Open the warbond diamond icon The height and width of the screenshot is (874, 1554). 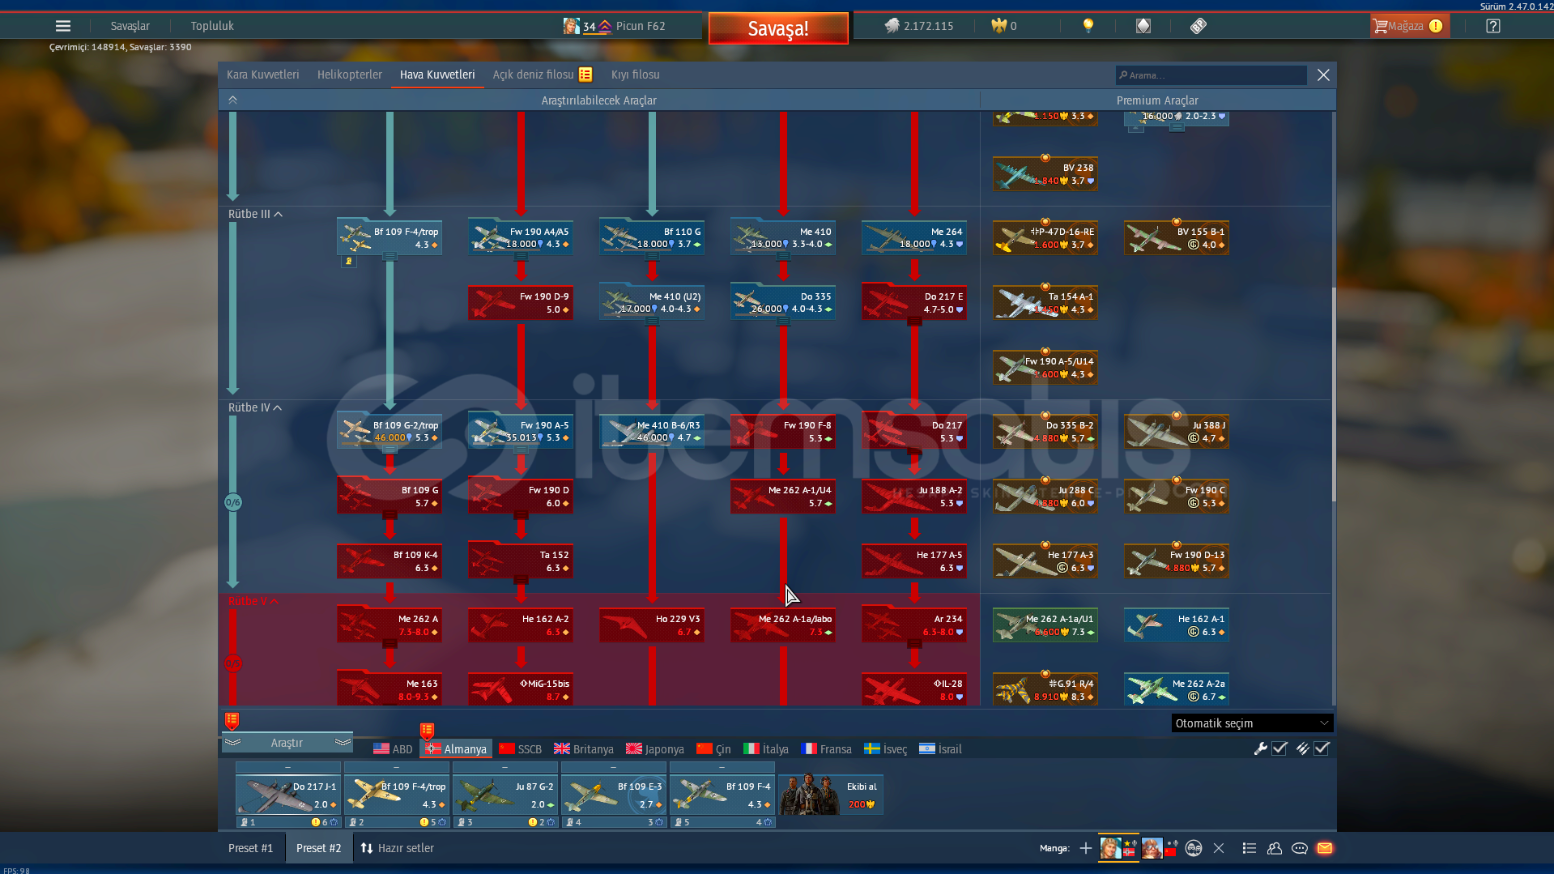pyautogui.click(x=1143, y=26)
